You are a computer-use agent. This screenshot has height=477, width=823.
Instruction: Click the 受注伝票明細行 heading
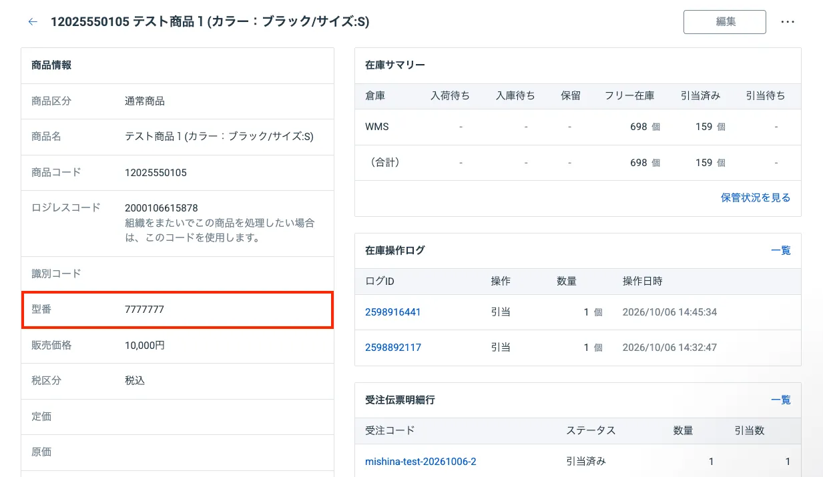400,400
